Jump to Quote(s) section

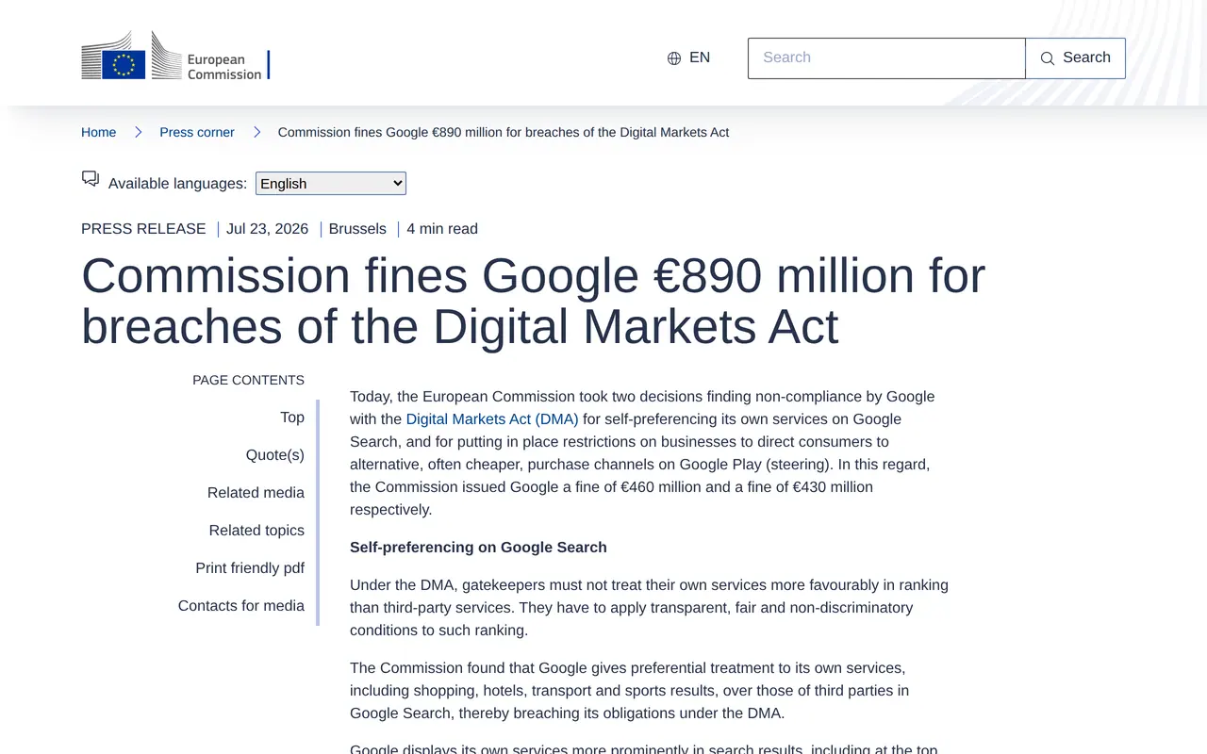tap(275, 455)
